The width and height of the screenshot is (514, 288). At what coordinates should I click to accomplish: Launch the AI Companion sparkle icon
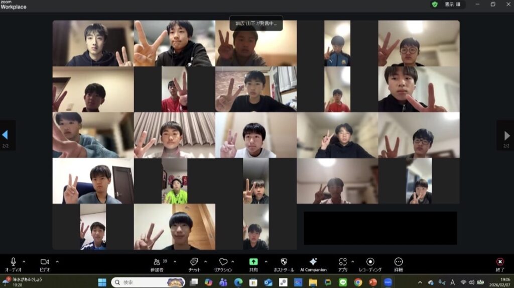point(313,262)
